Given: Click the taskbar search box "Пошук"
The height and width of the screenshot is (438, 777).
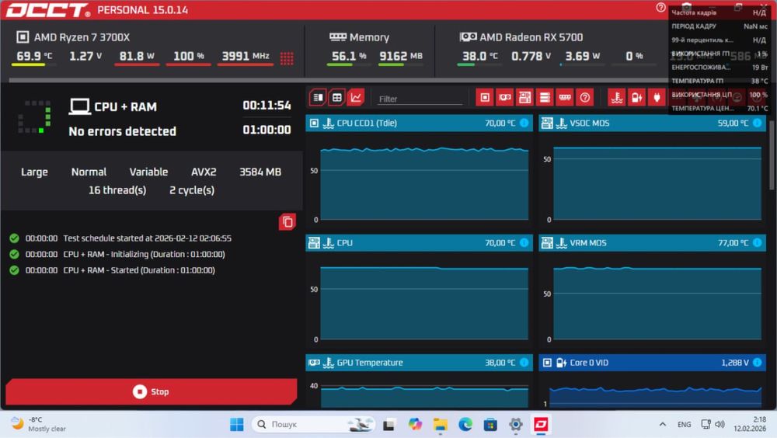Looking at the screenshot, I should point(312,425).
